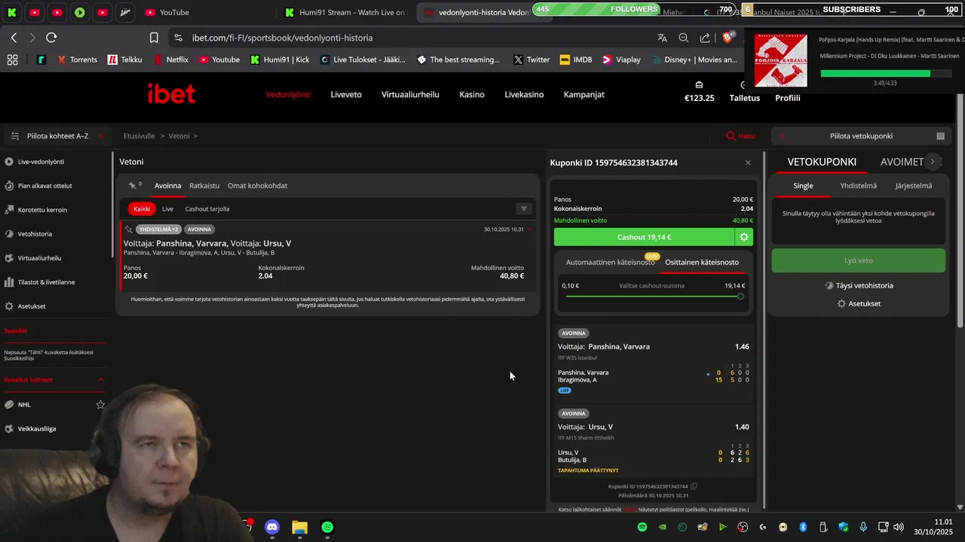965x542 pixels.
Task: Click the translate page icon
Action: 662,38
